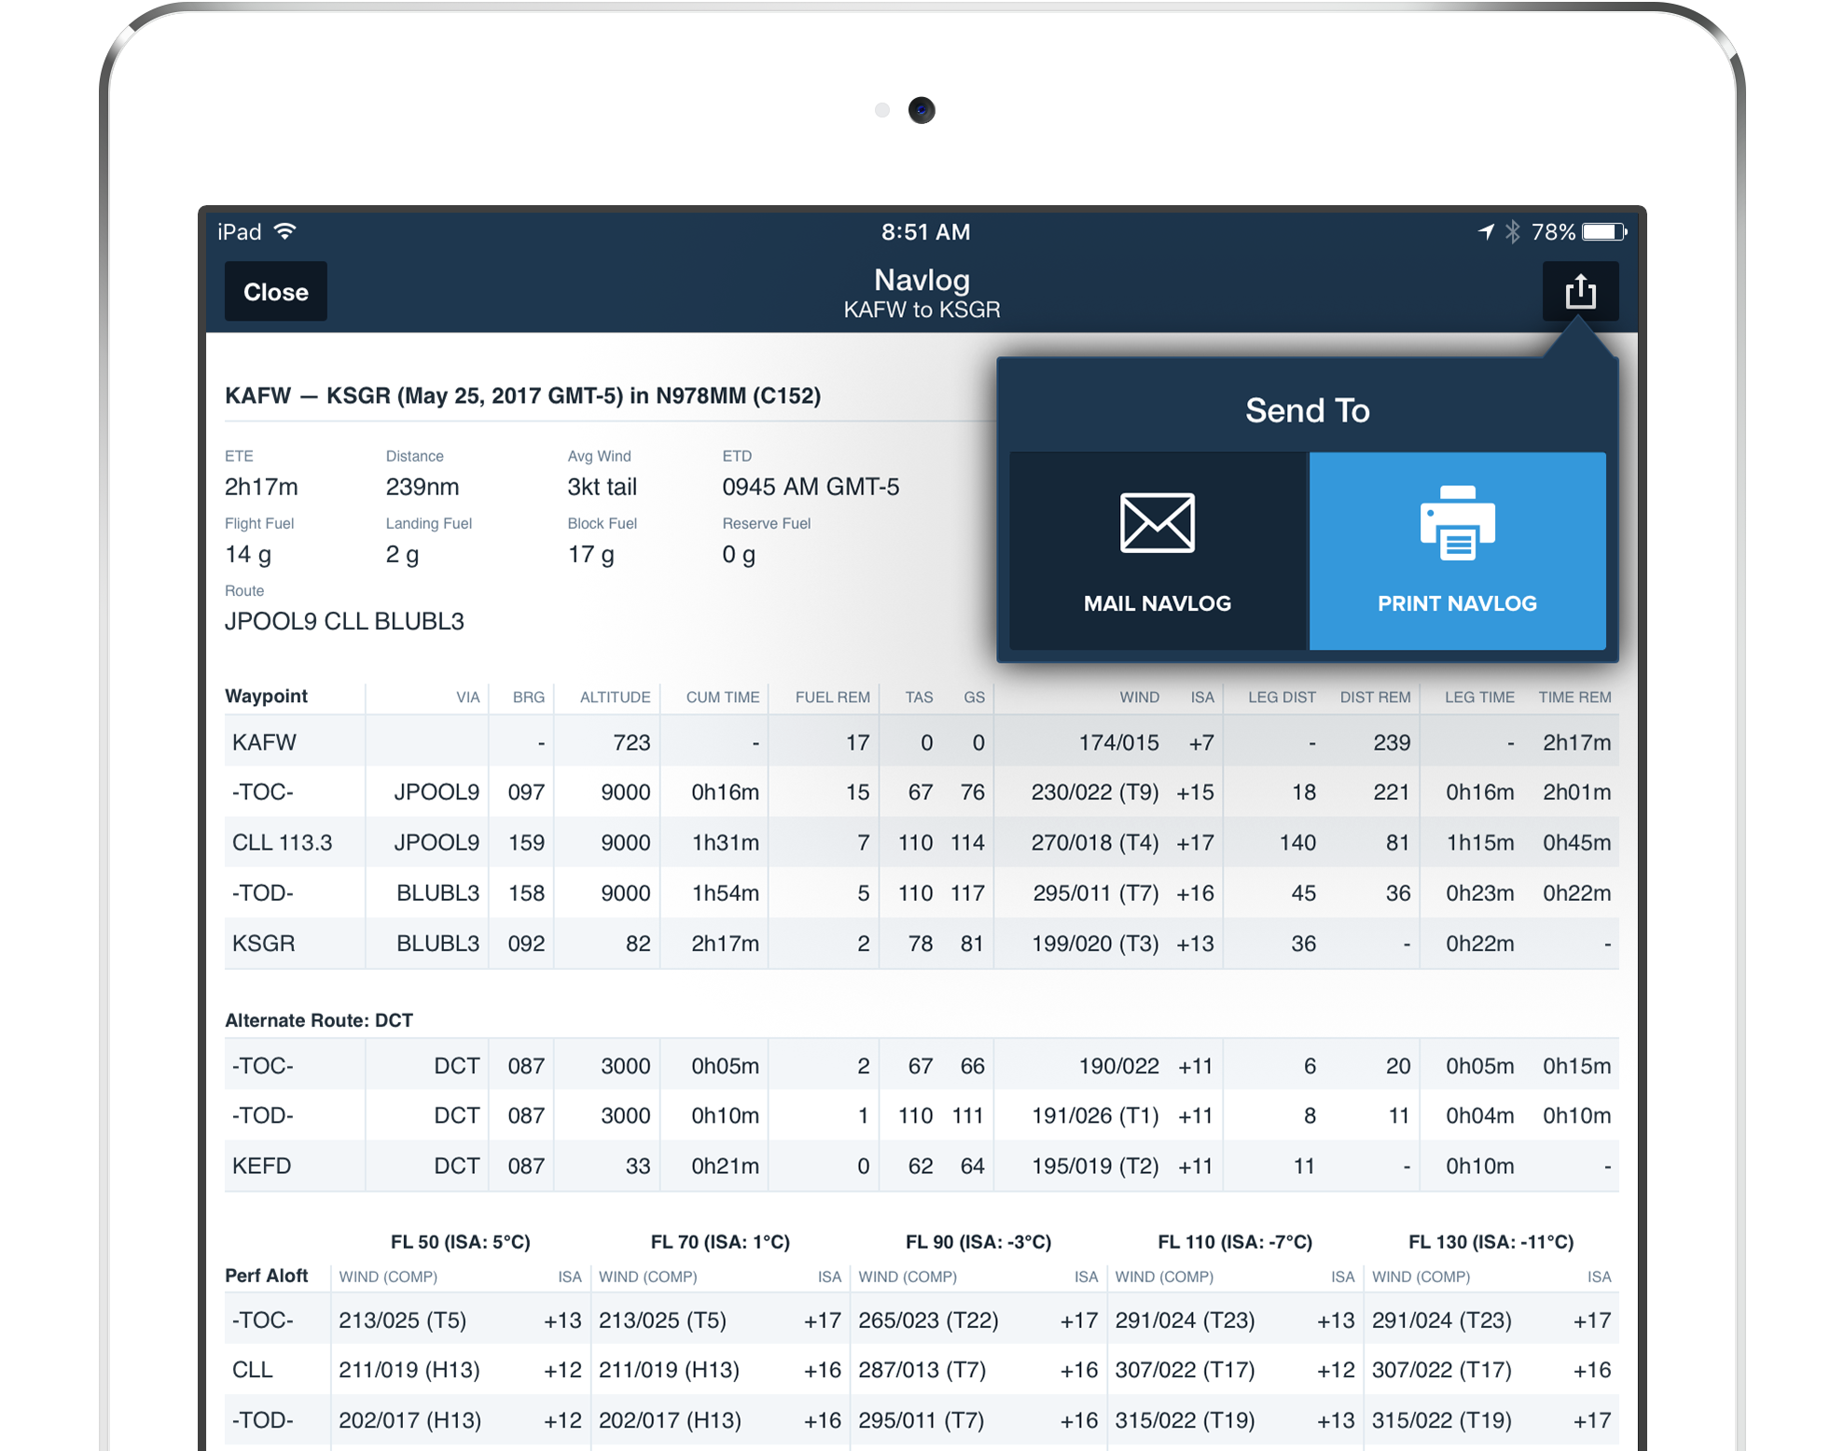Select wind 315/022 (T19) under FL 130
The image size is (1844, 1451).
(x=1441, y=1420)
